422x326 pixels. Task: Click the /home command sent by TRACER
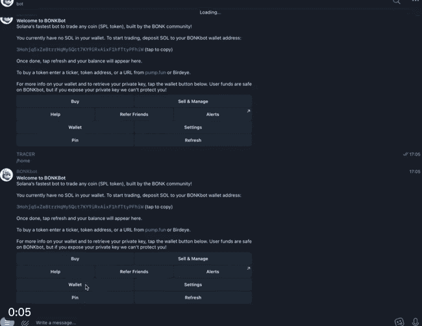pos(23,161)
